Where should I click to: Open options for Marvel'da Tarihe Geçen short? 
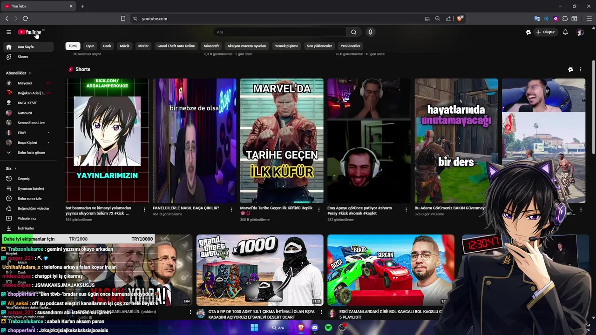pyautogui.click(x=319, y=210)
